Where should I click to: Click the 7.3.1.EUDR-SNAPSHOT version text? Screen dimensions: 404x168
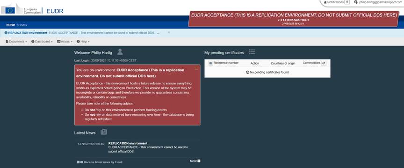click(294, 20)
